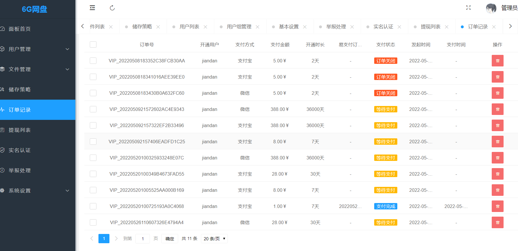Go to next page arrow

(116, 239)
